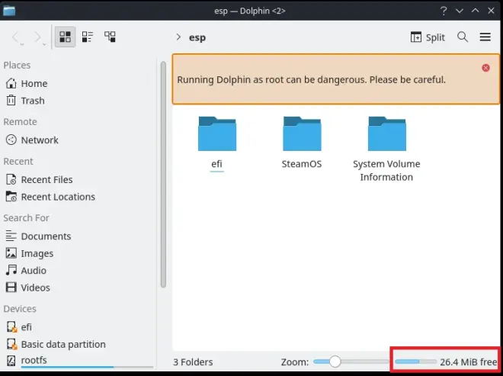
Task: Select the SteamOS folder
Action: 302,143
